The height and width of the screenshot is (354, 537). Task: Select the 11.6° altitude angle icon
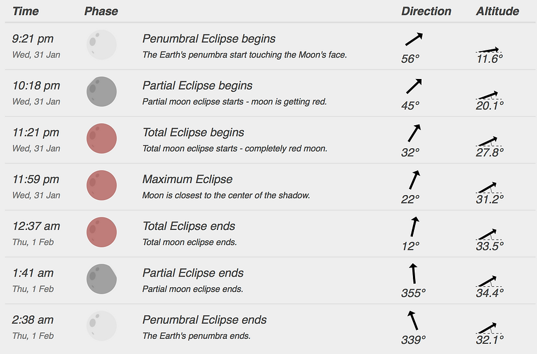[x=489, y=50]
